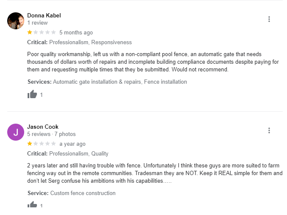Open more options for Donna Kabel's review
The image size is (287, 215).
(269, 19)
